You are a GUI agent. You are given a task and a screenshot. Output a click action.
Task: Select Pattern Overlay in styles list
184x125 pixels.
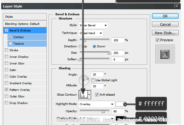(20, 90)
